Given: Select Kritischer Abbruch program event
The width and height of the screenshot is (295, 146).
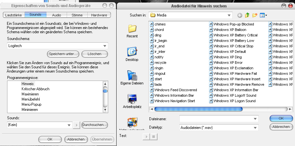Looking at the screenshot, I should click(35, 89).
